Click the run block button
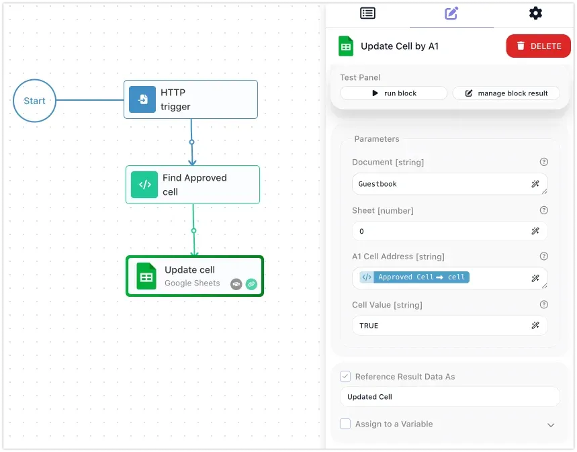The width and height of the screenshot is (577, 452). click(394, 93)
